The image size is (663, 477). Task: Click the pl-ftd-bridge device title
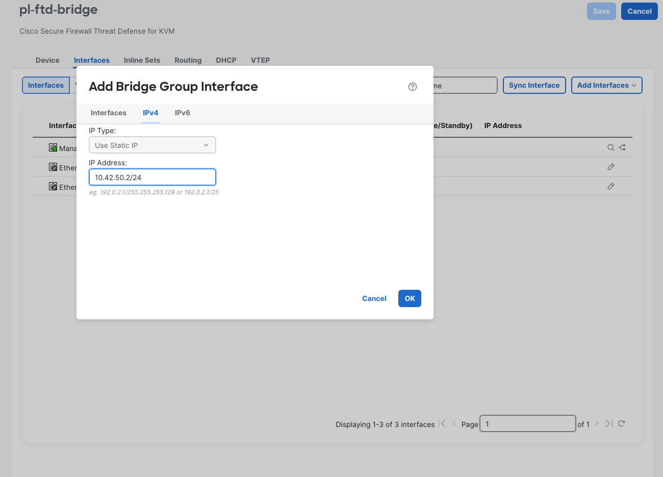[x=59, y=10]
